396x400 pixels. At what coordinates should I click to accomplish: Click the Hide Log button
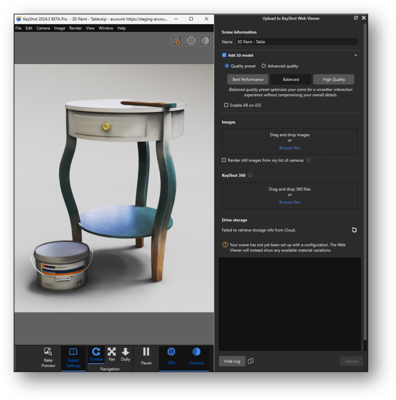click(x=232, y=361)
